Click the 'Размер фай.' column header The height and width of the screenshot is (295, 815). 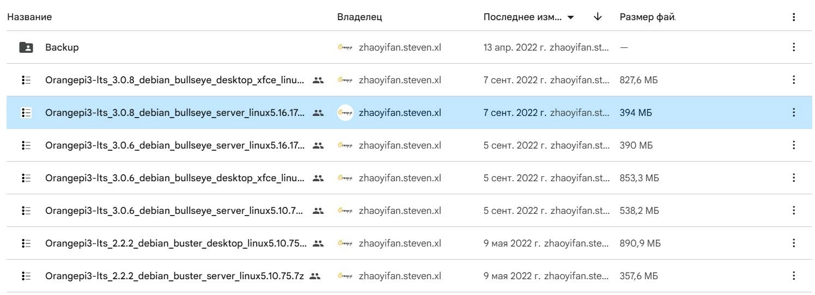[647, 17]
